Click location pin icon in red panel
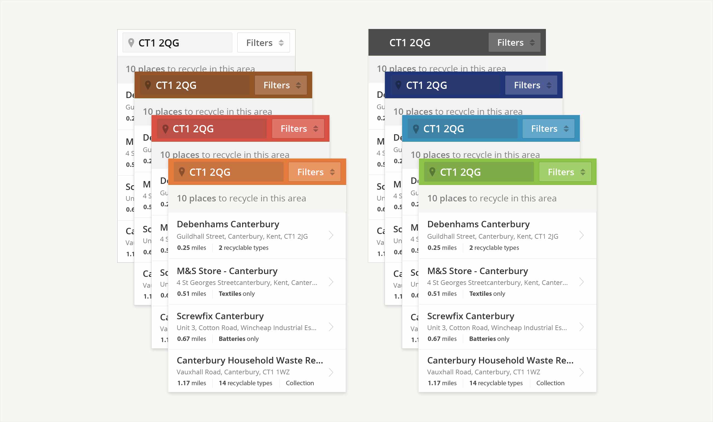This screenshot has height=422, width=713. click(165, 128)
